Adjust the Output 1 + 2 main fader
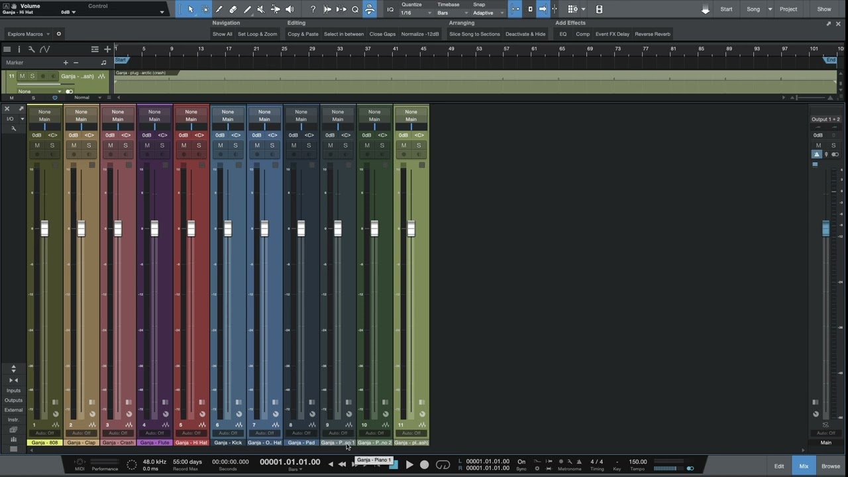Image resolution: width=848 pixels, height=477 pixels. [x=825, y=229]
